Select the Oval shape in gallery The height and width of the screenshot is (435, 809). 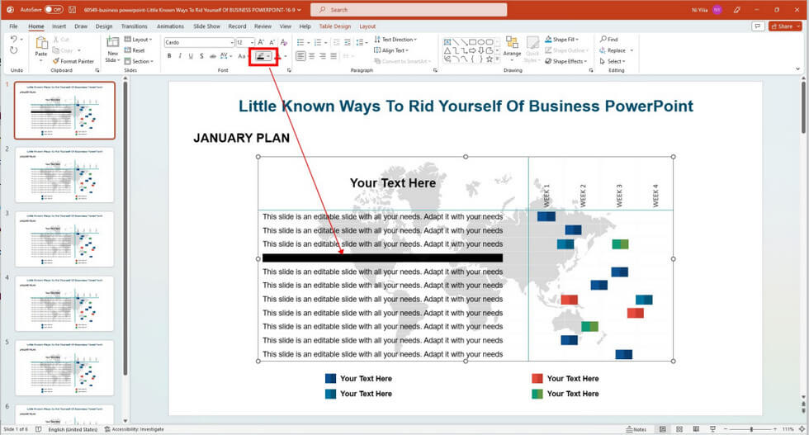click(x=480, y=42)
